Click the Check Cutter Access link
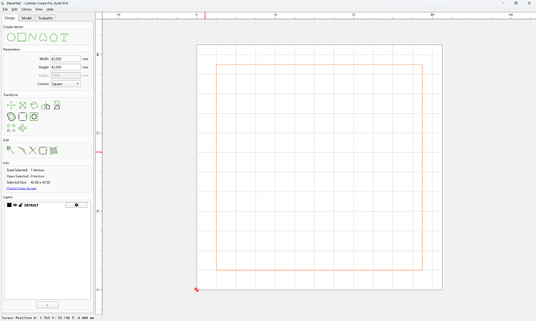 pos(22,188)
